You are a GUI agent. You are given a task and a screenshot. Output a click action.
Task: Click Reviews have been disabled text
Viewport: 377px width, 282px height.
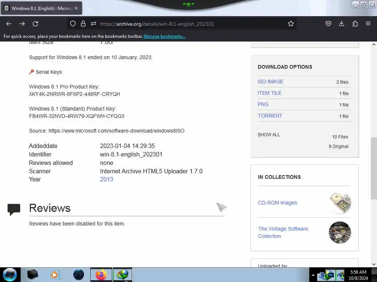[x=77, y=224]
